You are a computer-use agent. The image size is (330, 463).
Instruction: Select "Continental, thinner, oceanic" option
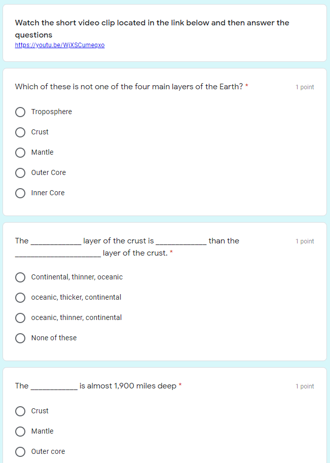click(x=20, y=277)
